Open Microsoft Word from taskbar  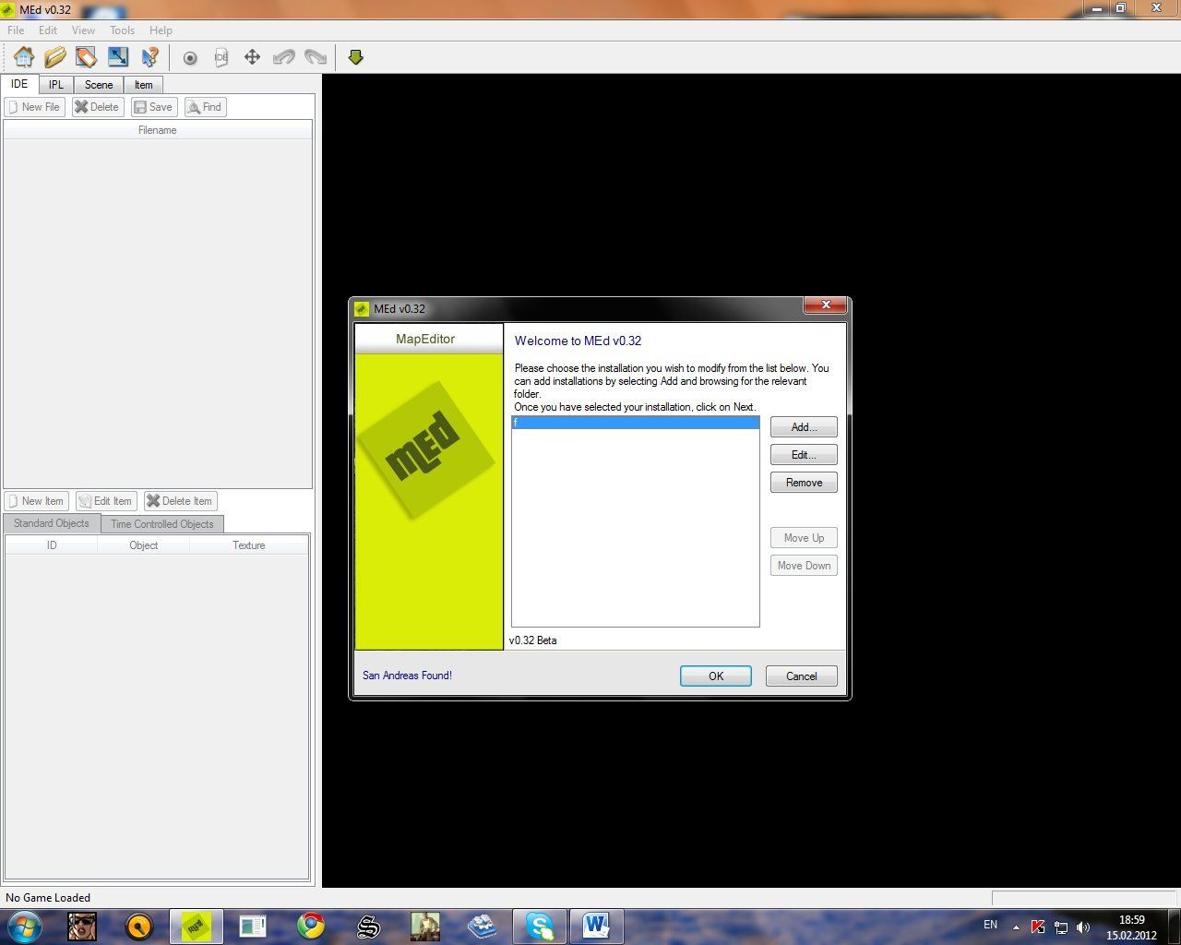[x=597, y=926]
